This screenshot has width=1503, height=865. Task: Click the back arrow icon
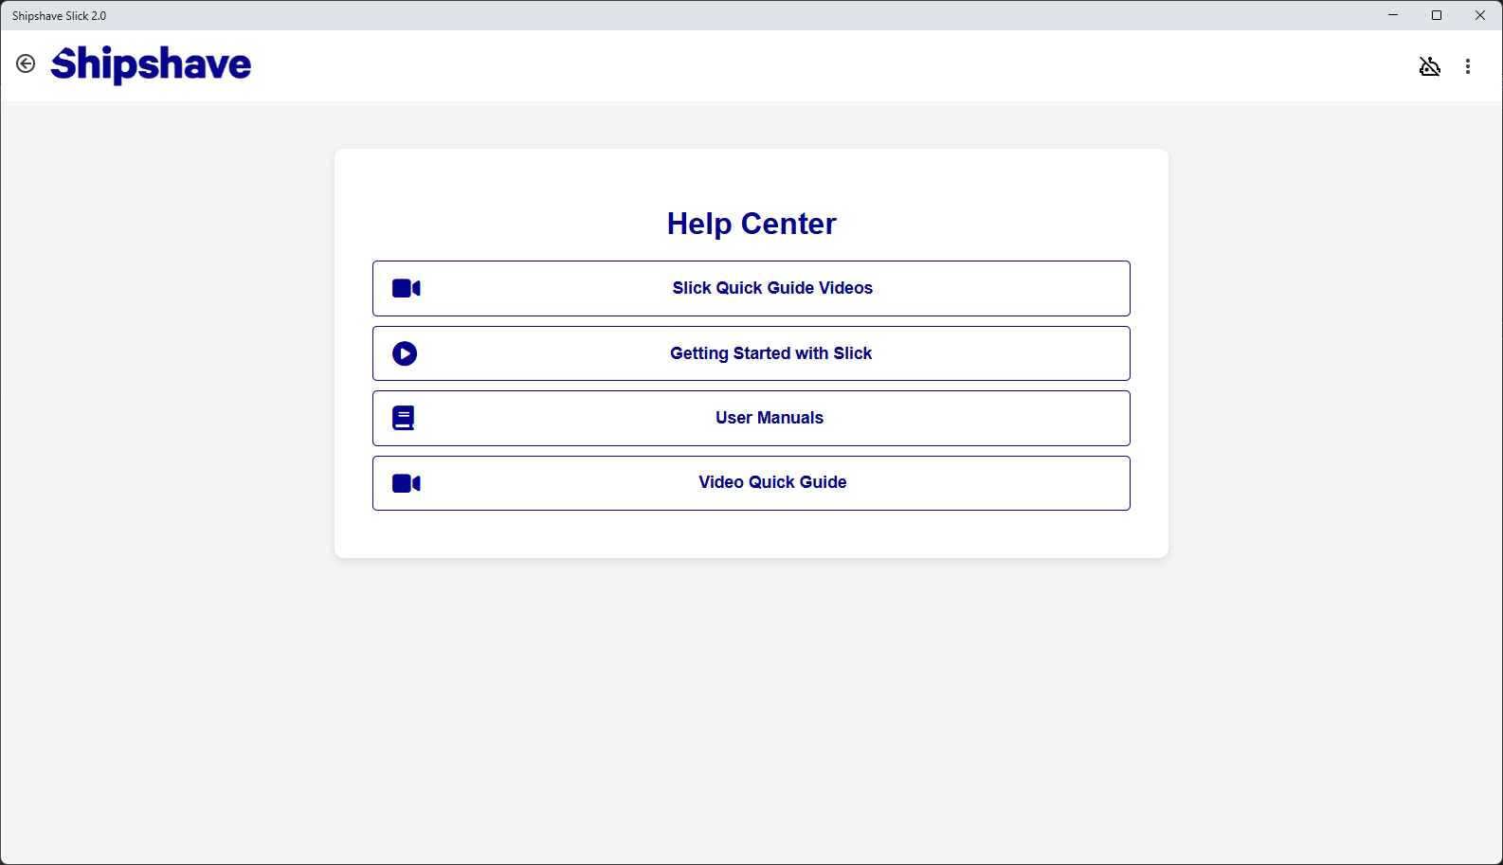pos(26,63)
